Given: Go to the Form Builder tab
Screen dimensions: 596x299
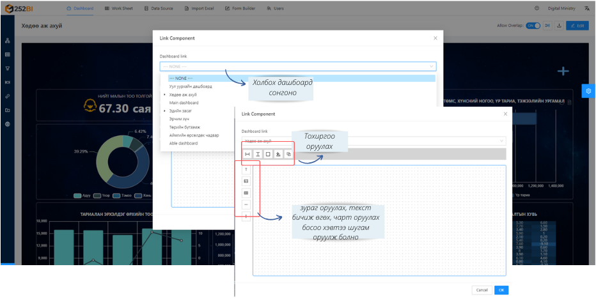Looking at the screenshot, I should point(239,8).
